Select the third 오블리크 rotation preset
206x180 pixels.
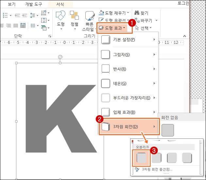[x=172, y=158]
